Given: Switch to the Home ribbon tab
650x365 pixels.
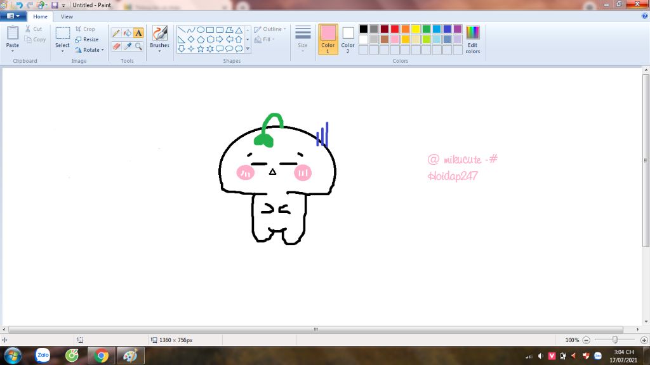Looking at the screenshot, I should pyautogui.click(x=40, y=16).
